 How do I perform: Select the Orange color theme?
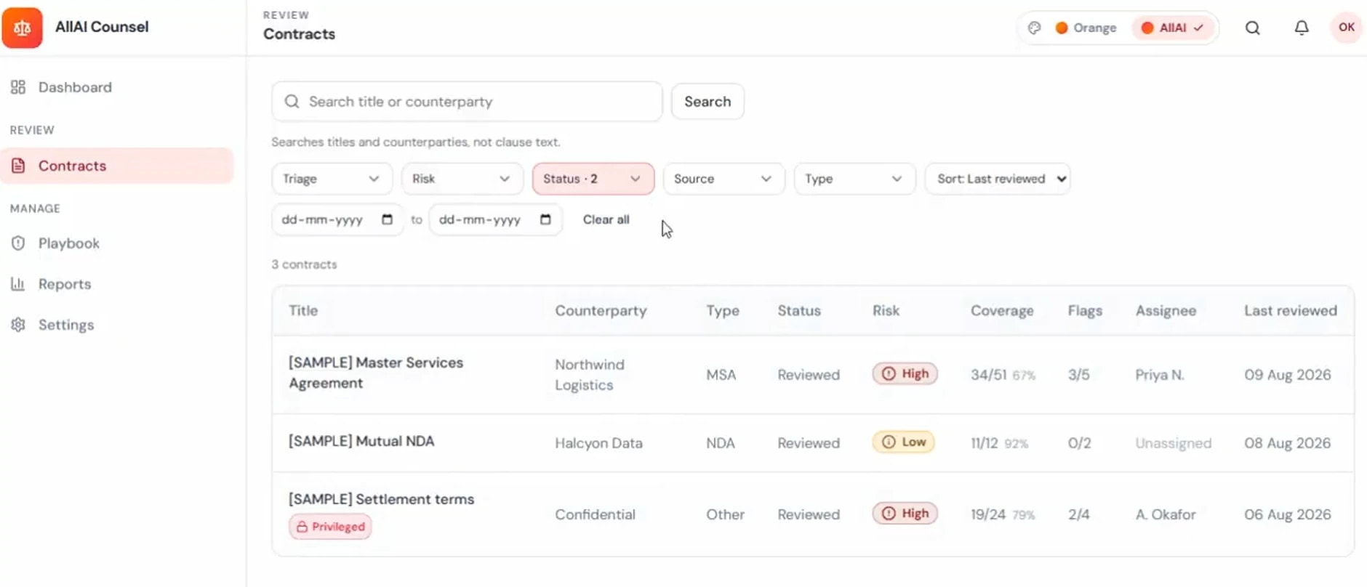tap(1086, 28)
